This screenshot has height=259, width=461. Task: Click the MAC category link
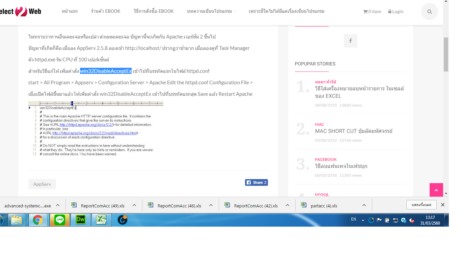pyautogui.click(x=320, y=124)
